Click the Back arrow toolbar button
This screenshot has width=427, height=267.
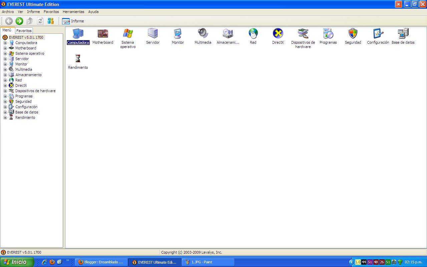pyautogui.click(x=9, y=21)
